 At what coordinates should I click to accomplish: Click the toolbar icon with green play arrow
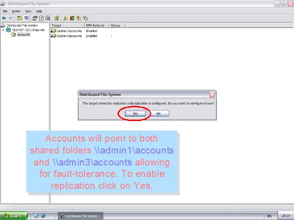[x=86, y=18]
